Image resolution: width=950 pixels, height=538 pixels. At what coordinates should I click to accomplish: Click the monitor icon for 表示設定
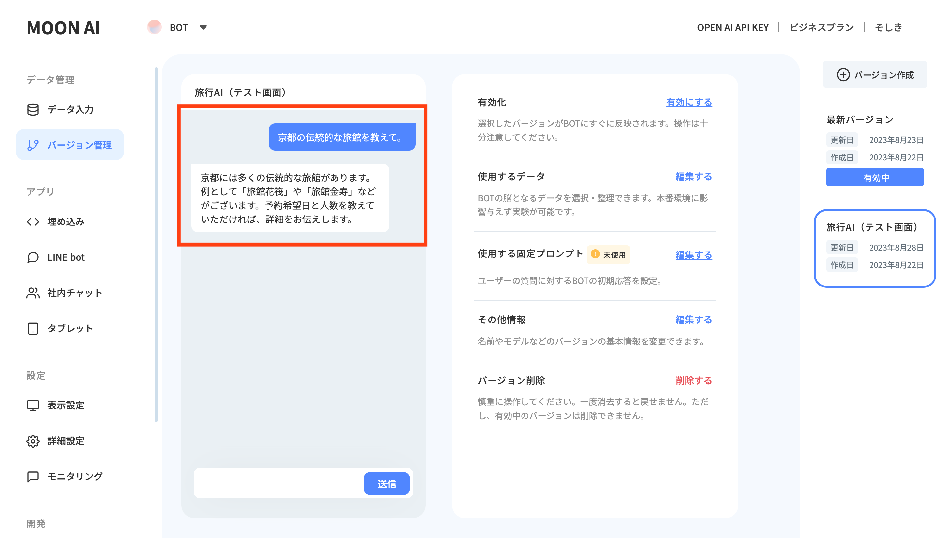[x=33, y=405]
